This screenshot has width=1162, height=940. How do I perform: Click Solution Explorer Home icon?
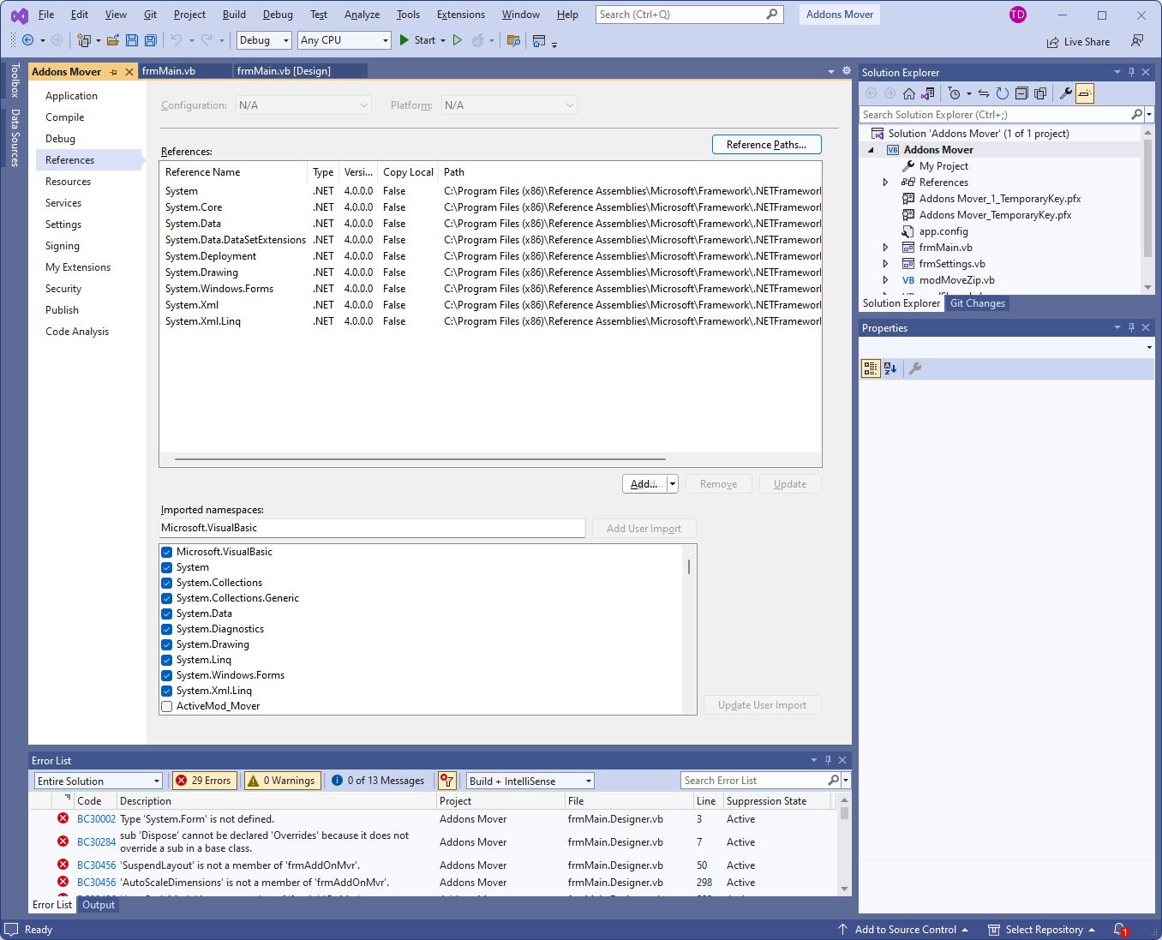909,93
